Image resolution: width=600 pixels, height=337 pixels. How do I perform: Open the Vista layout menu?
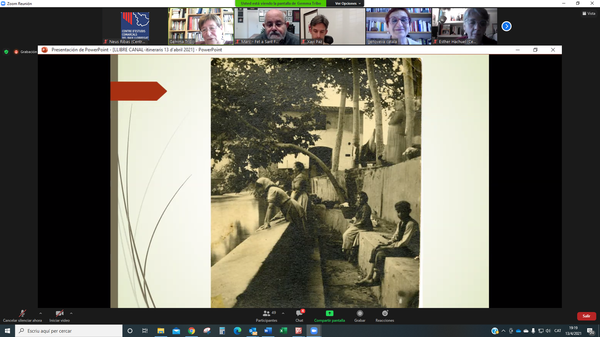click(589, 13)
